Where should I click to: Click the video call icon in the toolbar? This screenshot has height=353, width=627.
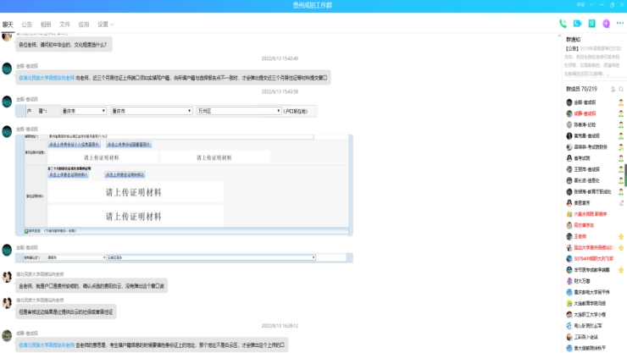pos(577,24)
